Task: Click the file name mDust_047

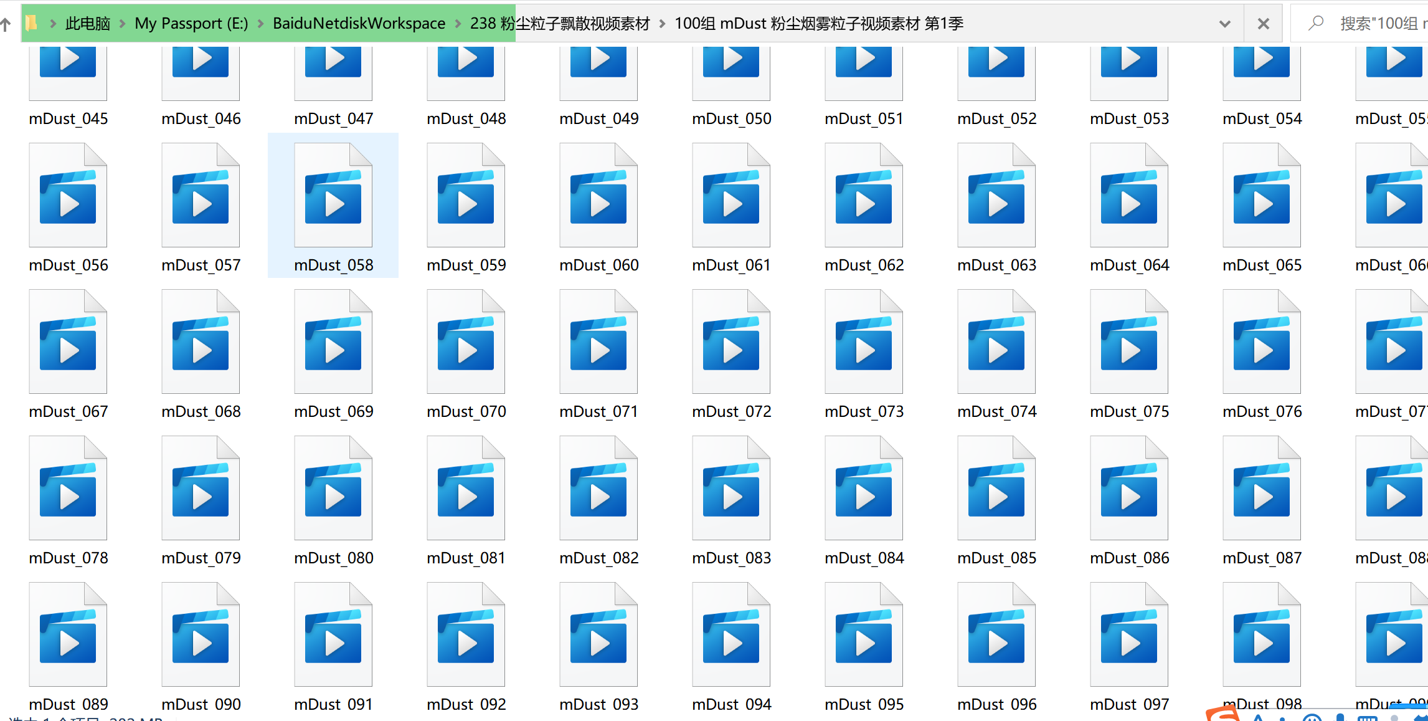Action: (334, 118)
